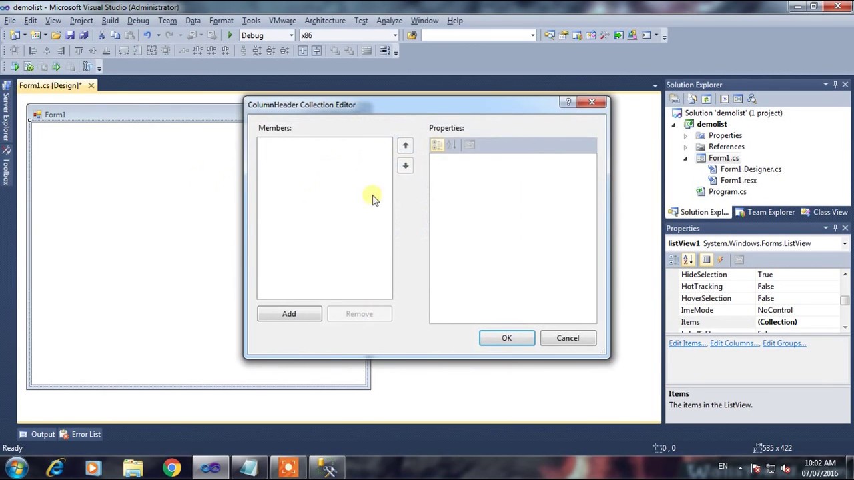Click Add button in Collection Editor
This screenshot has height=480, width=854.
289,314
